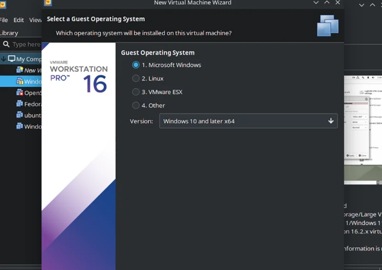382x270 pixels.
Task: Click the paused Windows VM icon
Action: 20,81
